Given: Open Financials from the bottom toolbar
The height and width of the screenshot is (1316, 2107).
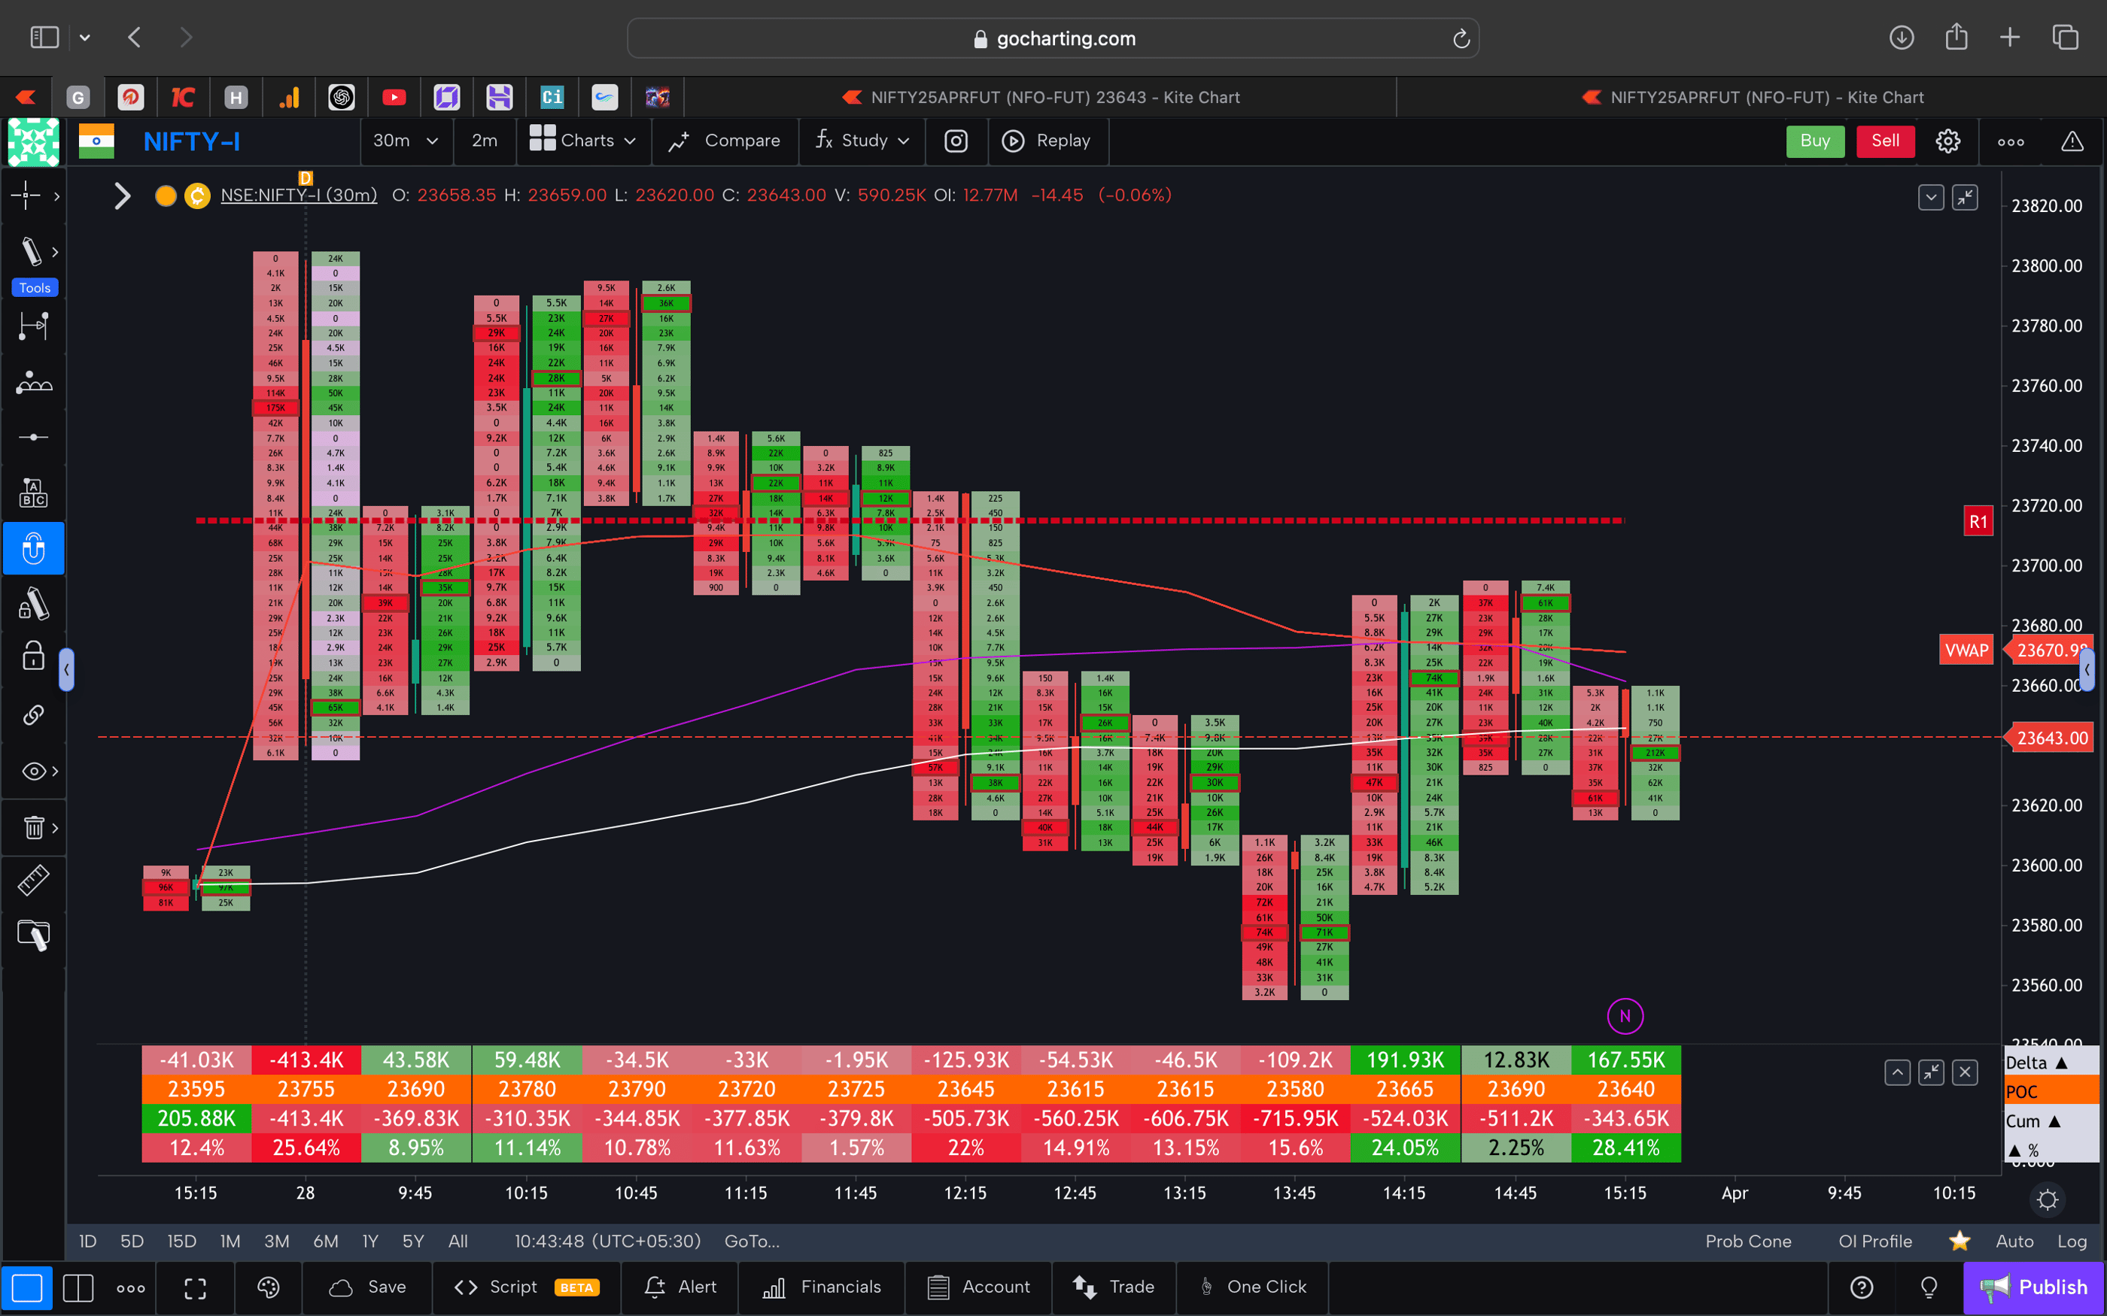Looking at the screenshot, I should click(x=821, y=1287).
